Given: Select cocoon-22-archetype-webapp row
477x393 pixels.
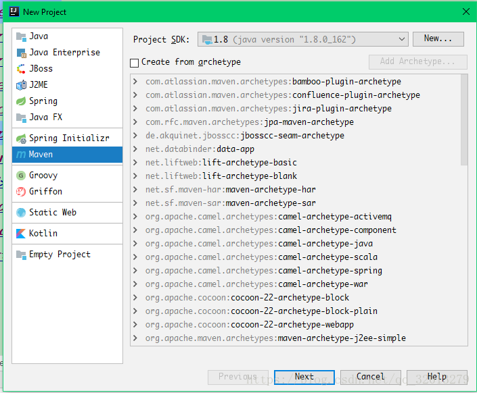Looking at the screenshot, I should (295, 325).
